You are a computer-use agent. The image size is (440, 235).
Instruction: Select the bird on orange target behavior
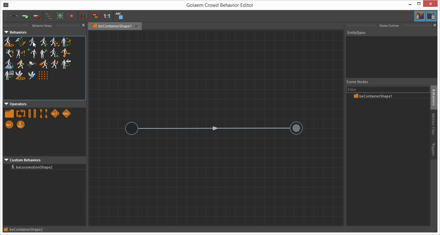21,75
